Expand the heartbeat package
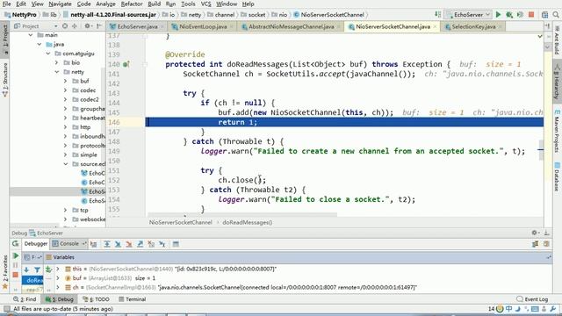This screenshot has width=562, height=316. pos(65,118)
